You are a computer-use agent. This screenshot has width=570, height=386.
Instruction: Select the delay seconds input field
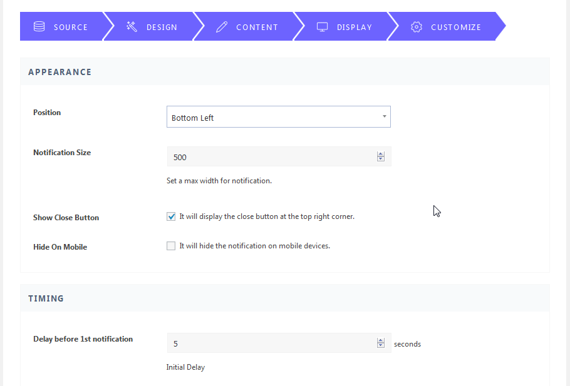(269, 343)
